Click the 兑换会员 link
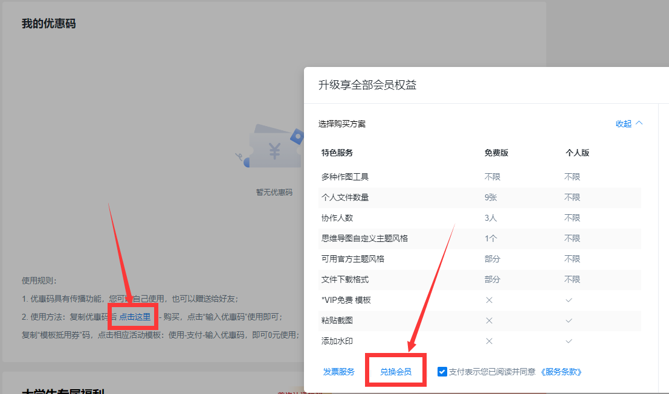Viewport: 669px width, 394px height. [x=396, y=372]
